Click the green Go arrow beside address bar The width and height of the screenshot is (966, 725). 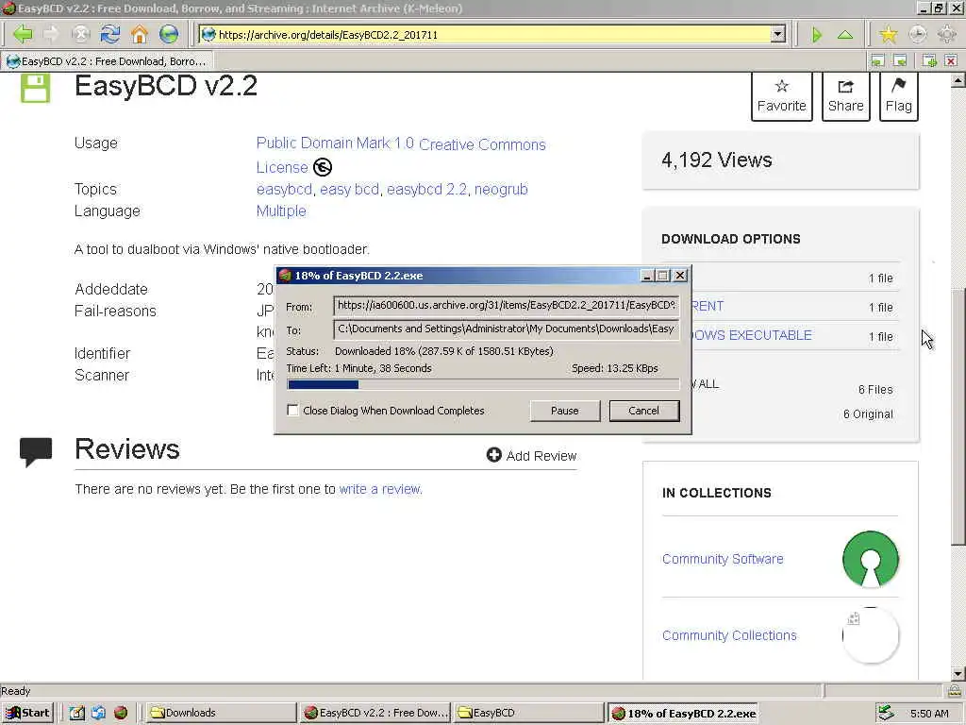pos(816,35)
